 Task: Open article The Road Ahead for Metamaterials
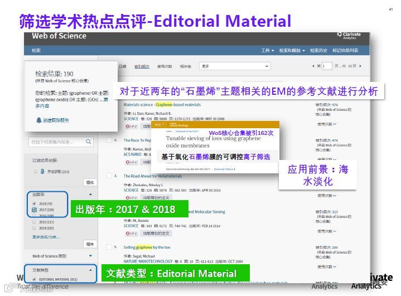tap(153, 176)
